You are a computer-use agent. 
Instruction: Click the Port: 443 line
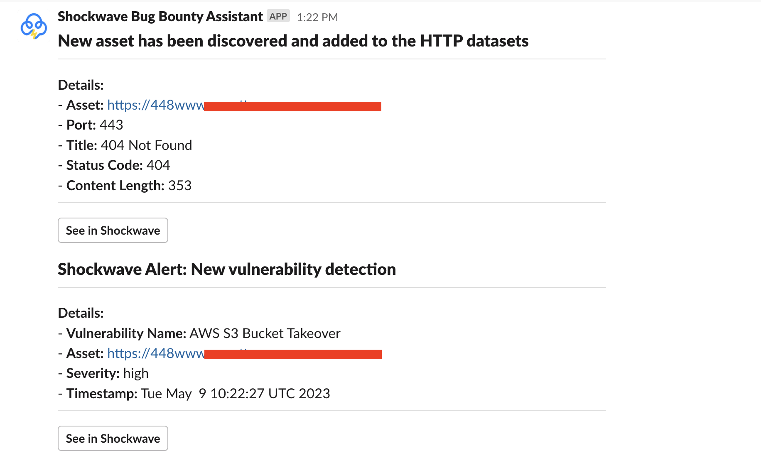pyautogui.click(x=95, y=125)
